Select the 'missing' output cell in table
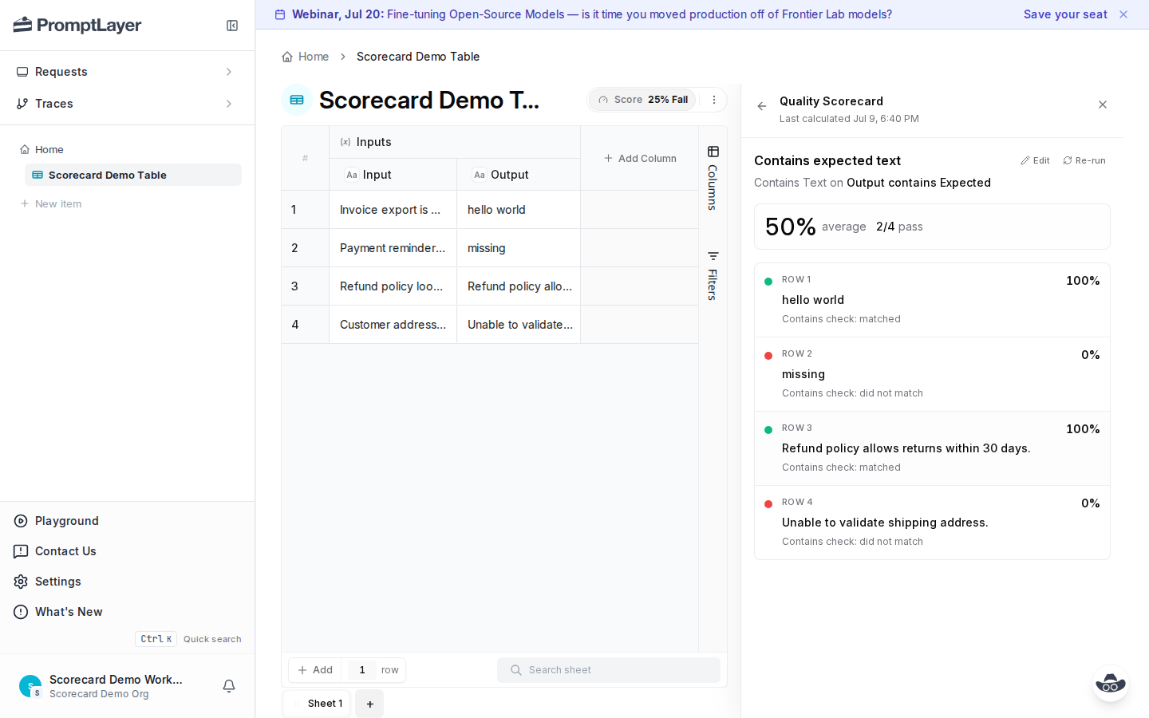 coord(519,248)
